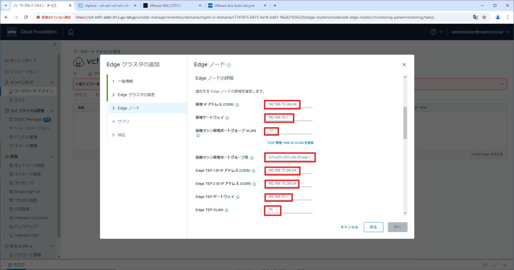Select wizard step 3 Edge ノード

pyautogui.click(x=147, y=108)
